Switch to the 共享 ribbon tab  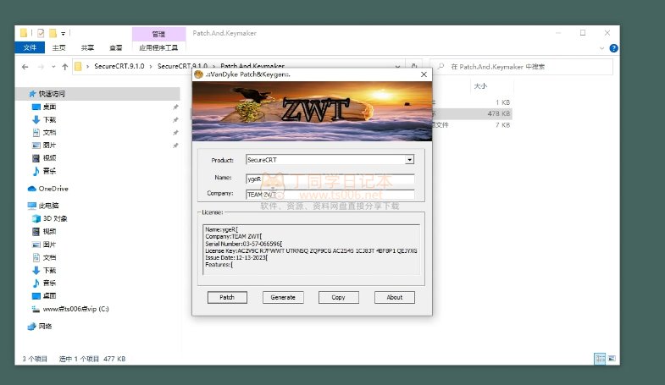(87, 48)
